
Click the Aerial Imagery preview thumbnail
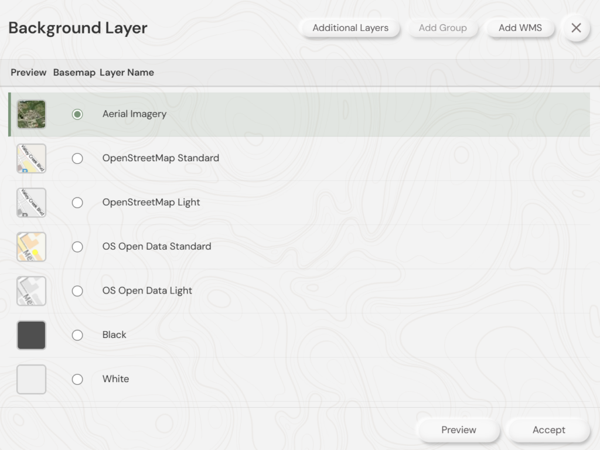pos(31,114)
